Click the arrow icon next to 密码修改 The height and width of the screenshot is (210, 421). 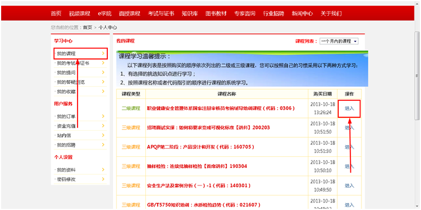[x=103, y=179]
